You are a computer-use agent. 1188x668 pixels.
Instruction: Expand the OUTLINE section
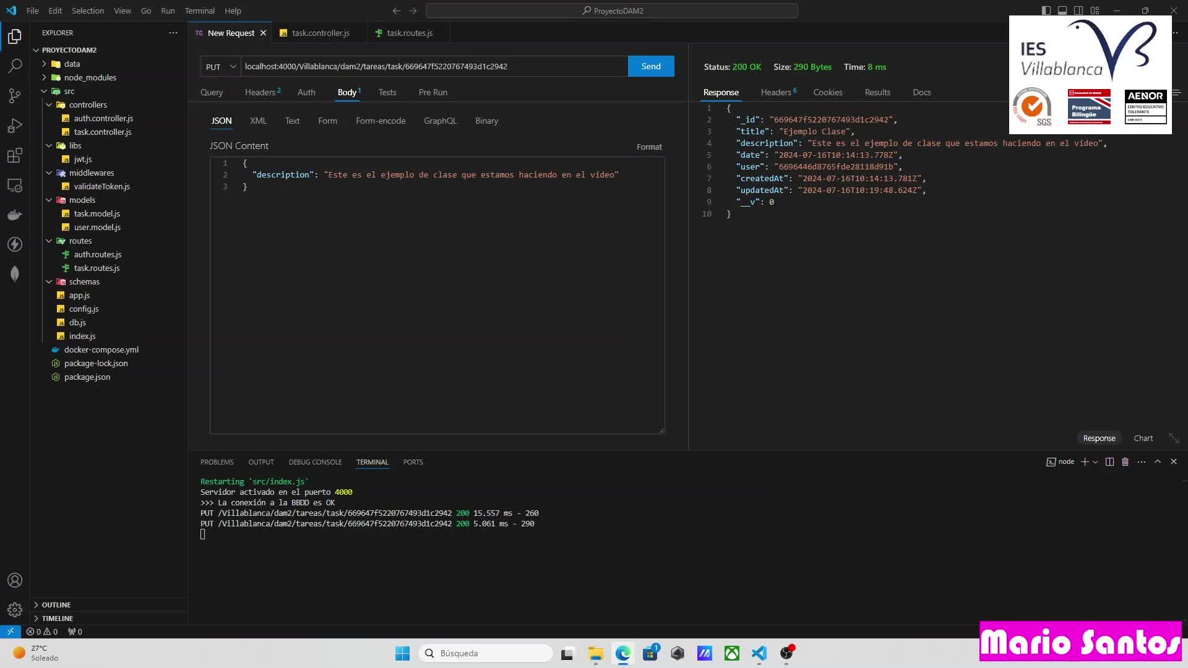pyautogui.click(x=56, y=605)
